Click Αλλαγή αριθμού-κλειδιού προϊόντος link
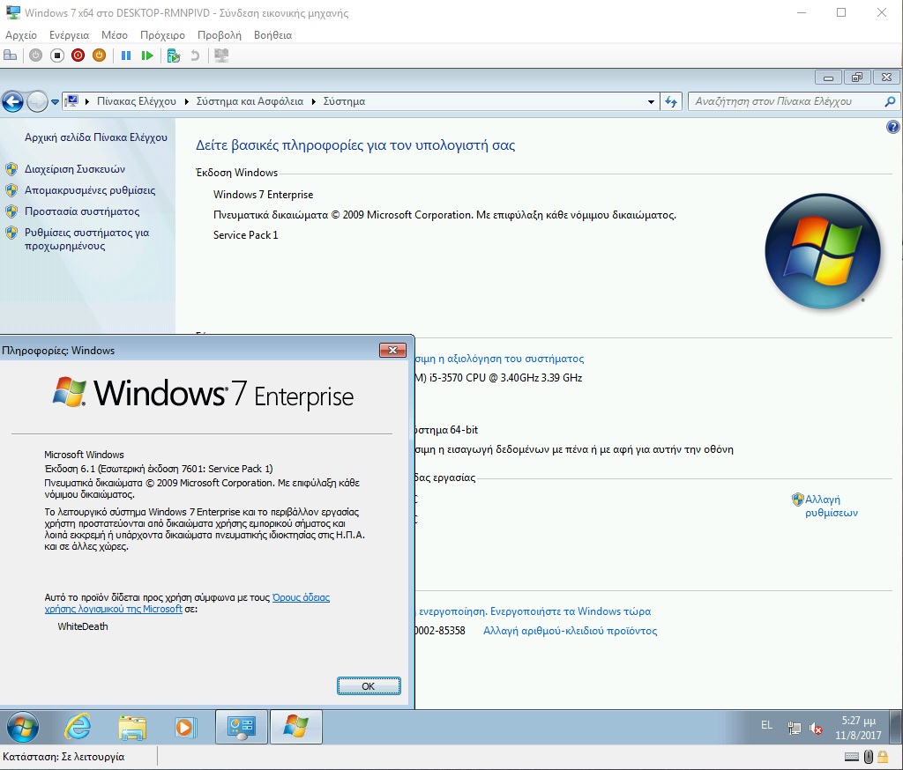 coord(571,631)
